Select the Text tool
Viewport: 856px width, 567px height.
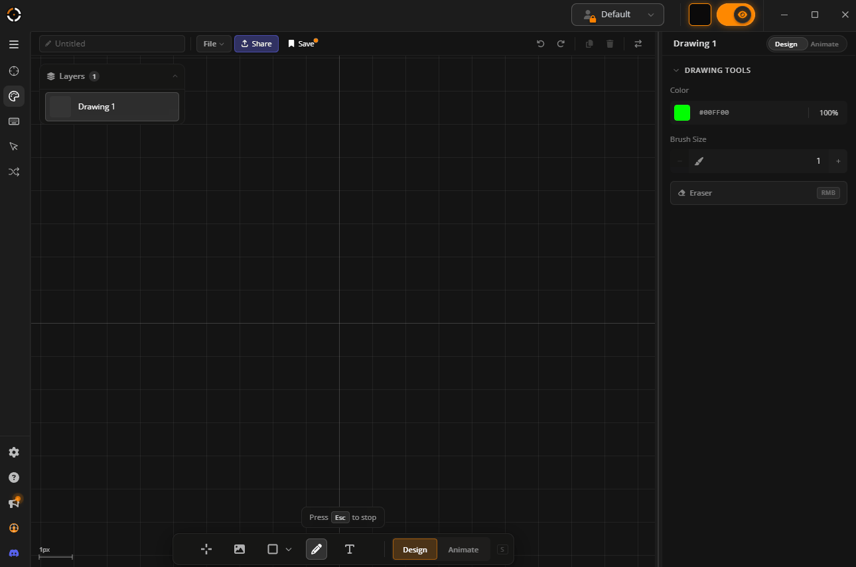350,549
